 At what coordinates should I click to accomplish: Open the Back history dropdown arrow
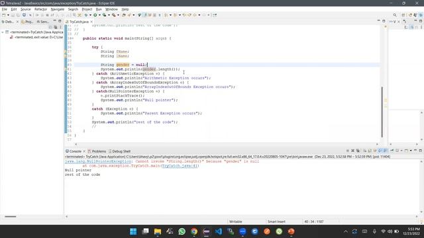[x=199, y=15]
